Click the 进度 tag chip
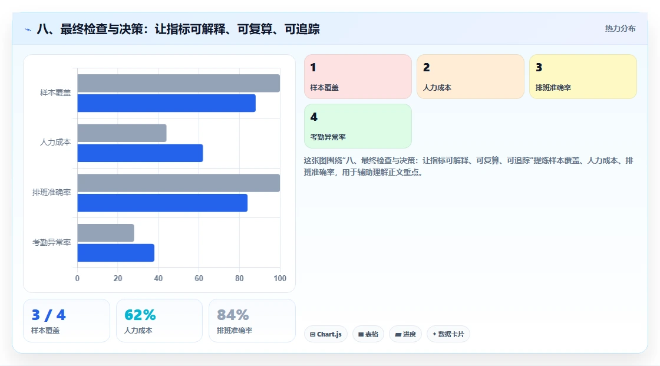The height and width of the screenshot is (366, 660). coord(405,334)
